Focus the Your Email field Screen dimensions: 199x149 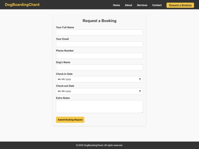pos(99,44)
